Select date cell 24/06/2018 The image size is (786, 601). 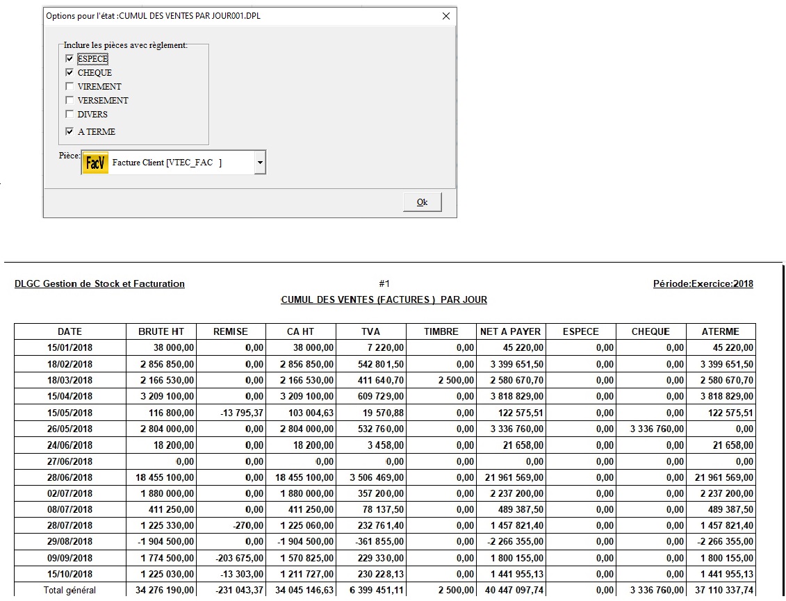pyautogui.click(x=69, y=445)
